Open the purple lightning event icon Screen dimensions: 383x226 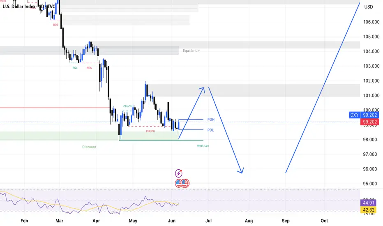coord(179,173)
